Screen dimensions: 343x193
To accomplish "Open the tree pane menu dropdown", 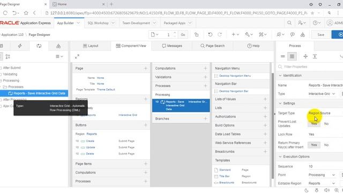I will pyautogui.click(x=59, y=56).
